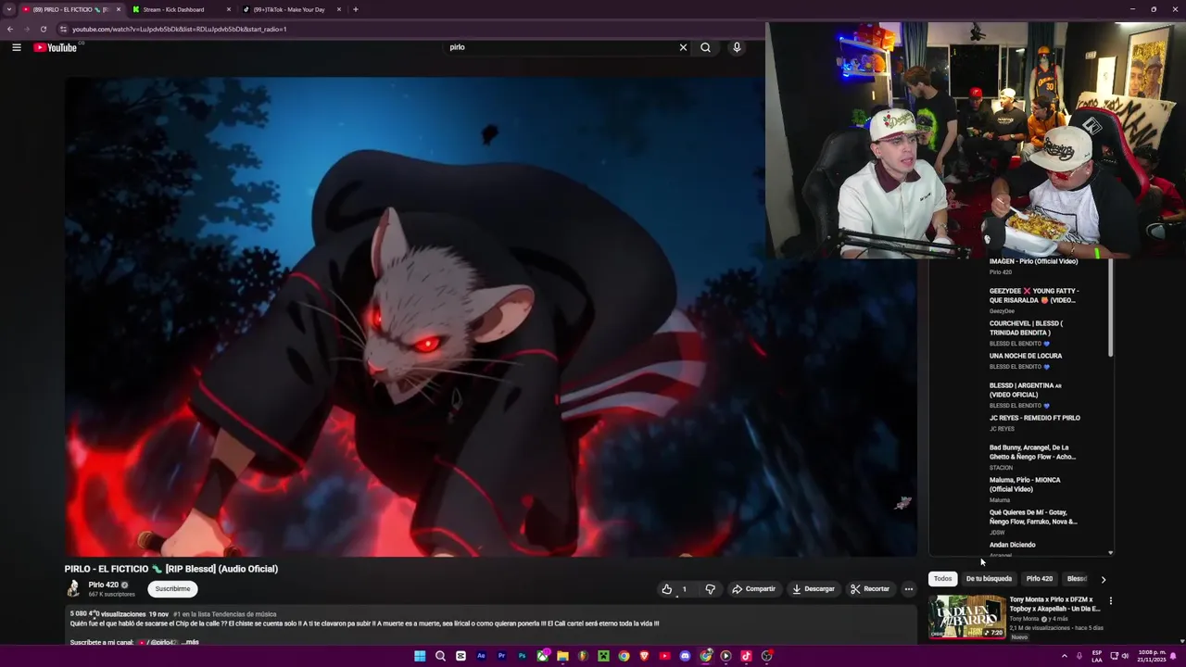
Task: Select the Pirlo 420 filter chip
Action: 1039,579
